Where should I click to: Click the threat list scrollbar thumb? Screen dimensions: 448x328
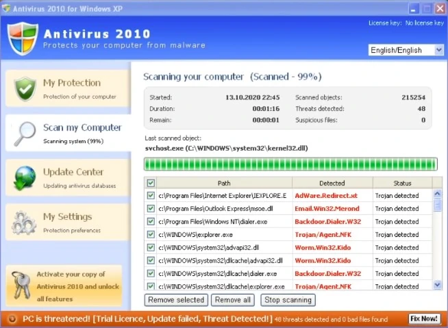(x=438, y=205)
